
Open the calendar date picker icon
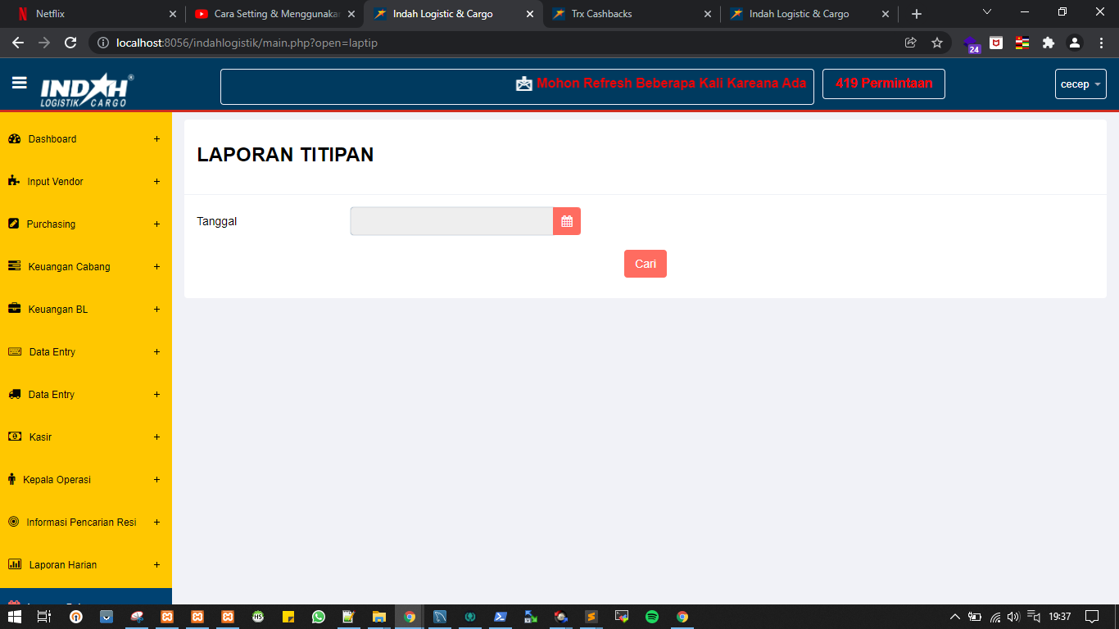[567, 221]
